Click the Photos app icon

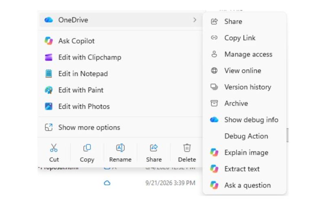coord(48,107)
